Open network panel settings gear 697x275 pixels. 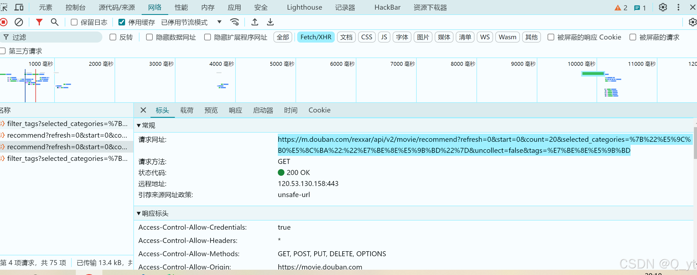point(692,22)
